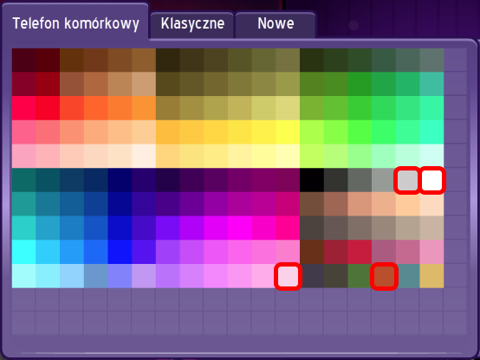Viewport: 480px width, 360px height.
Task: Pick the olive green swatch in bottom row
Action: (360, 276)
